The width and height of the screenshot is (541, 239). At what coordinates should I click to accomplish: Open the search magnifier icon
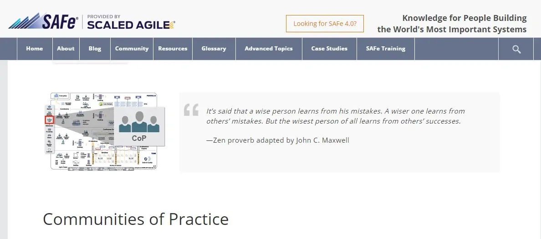coord(516,49)
